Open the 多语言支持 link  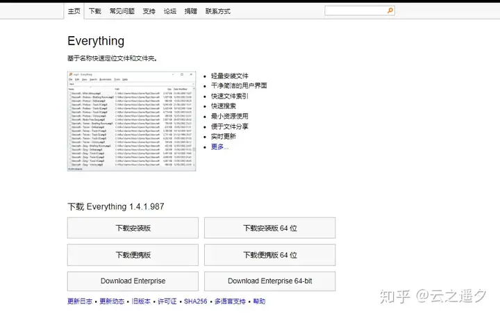click(230, 301)
